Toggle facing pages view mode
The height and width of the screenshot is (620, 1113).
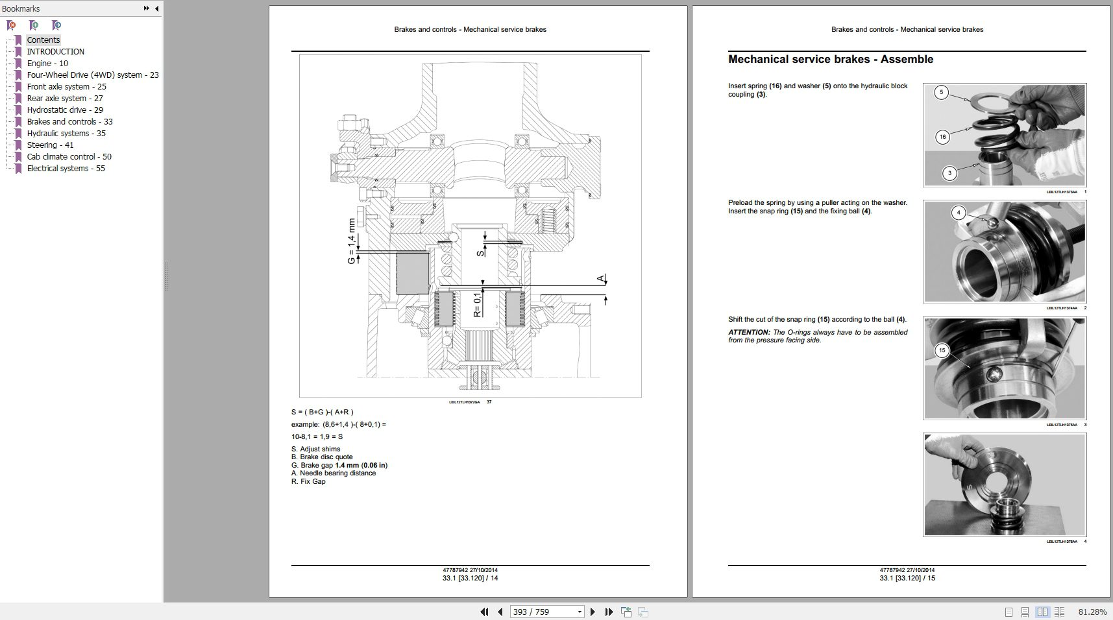pyautogui.click(x=1042, y=612)
